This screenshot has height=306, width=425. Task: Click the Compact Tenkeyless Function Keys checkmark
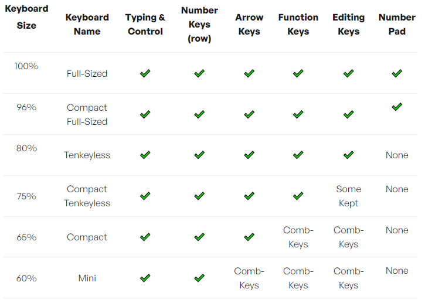(x=298, y=196)
